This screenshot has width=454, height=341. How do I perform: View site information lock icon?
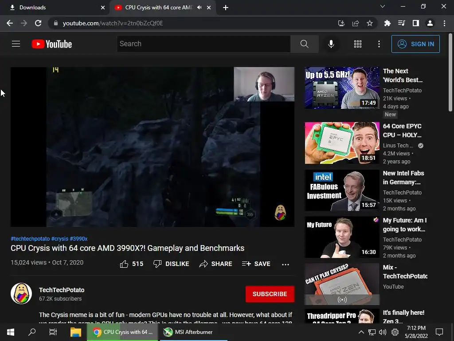pos(56,23)
